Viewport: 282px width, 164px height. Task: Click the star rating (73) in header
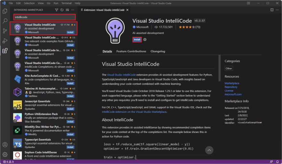[189, 27]
